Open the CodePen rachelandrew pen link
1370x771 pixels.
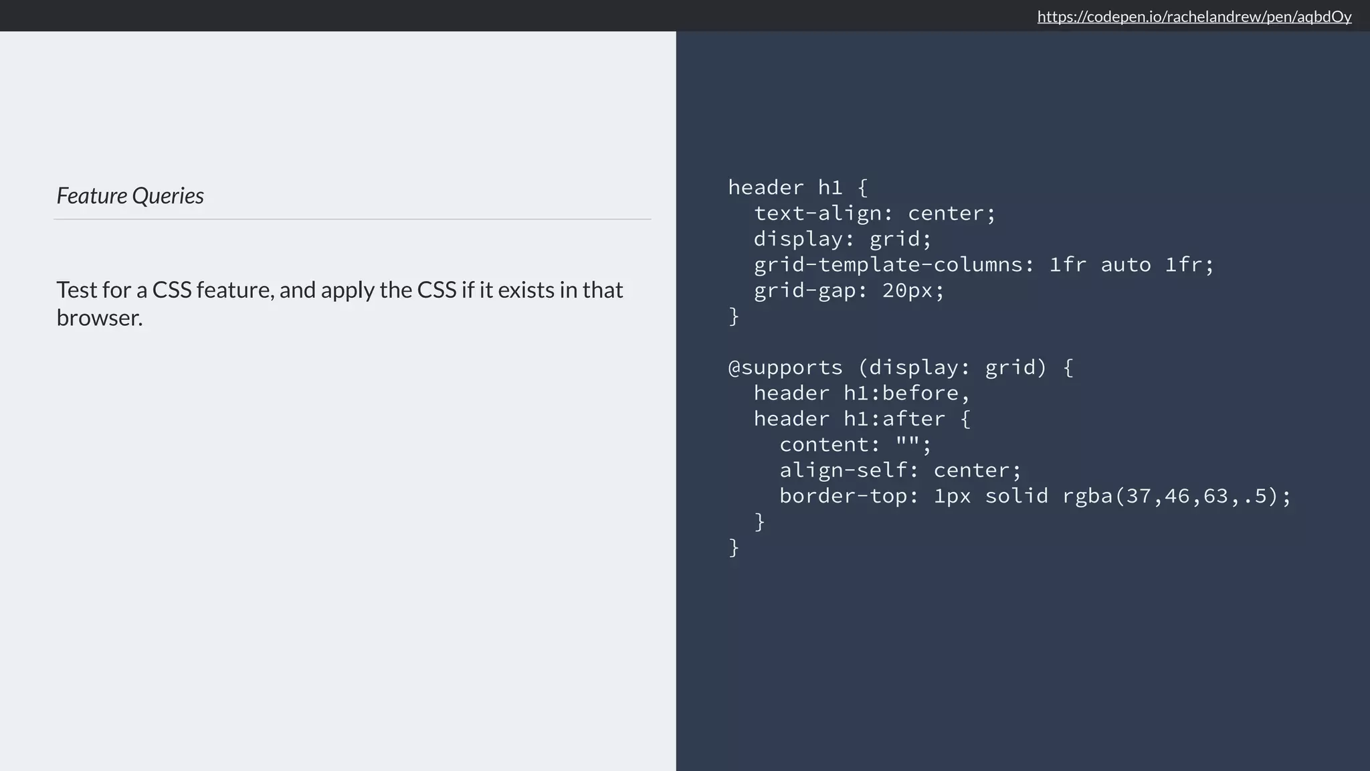(1194, 17)
